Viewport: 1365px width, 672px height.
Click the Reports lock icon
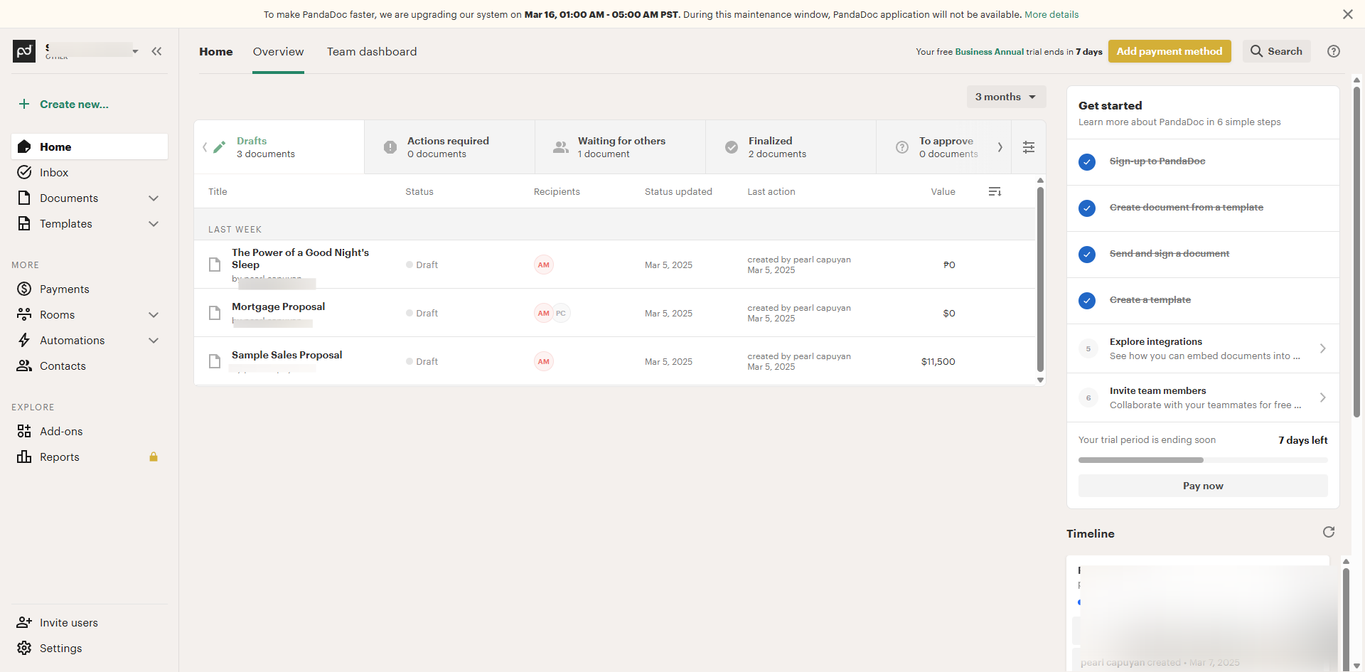(154, 457)
